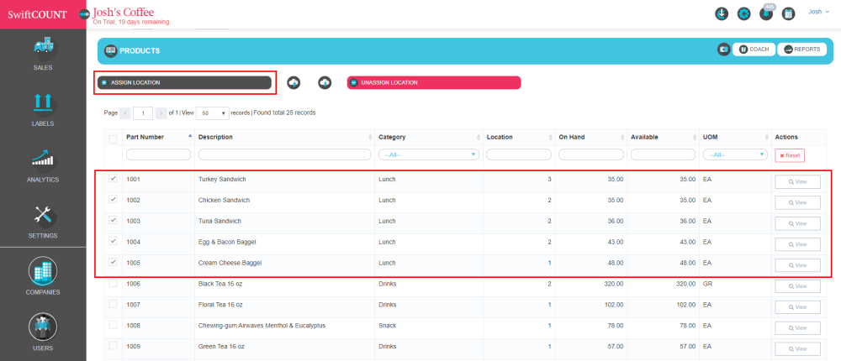
Task: Sort by the Part Number column arrow
Action: (x=190, y=137)
